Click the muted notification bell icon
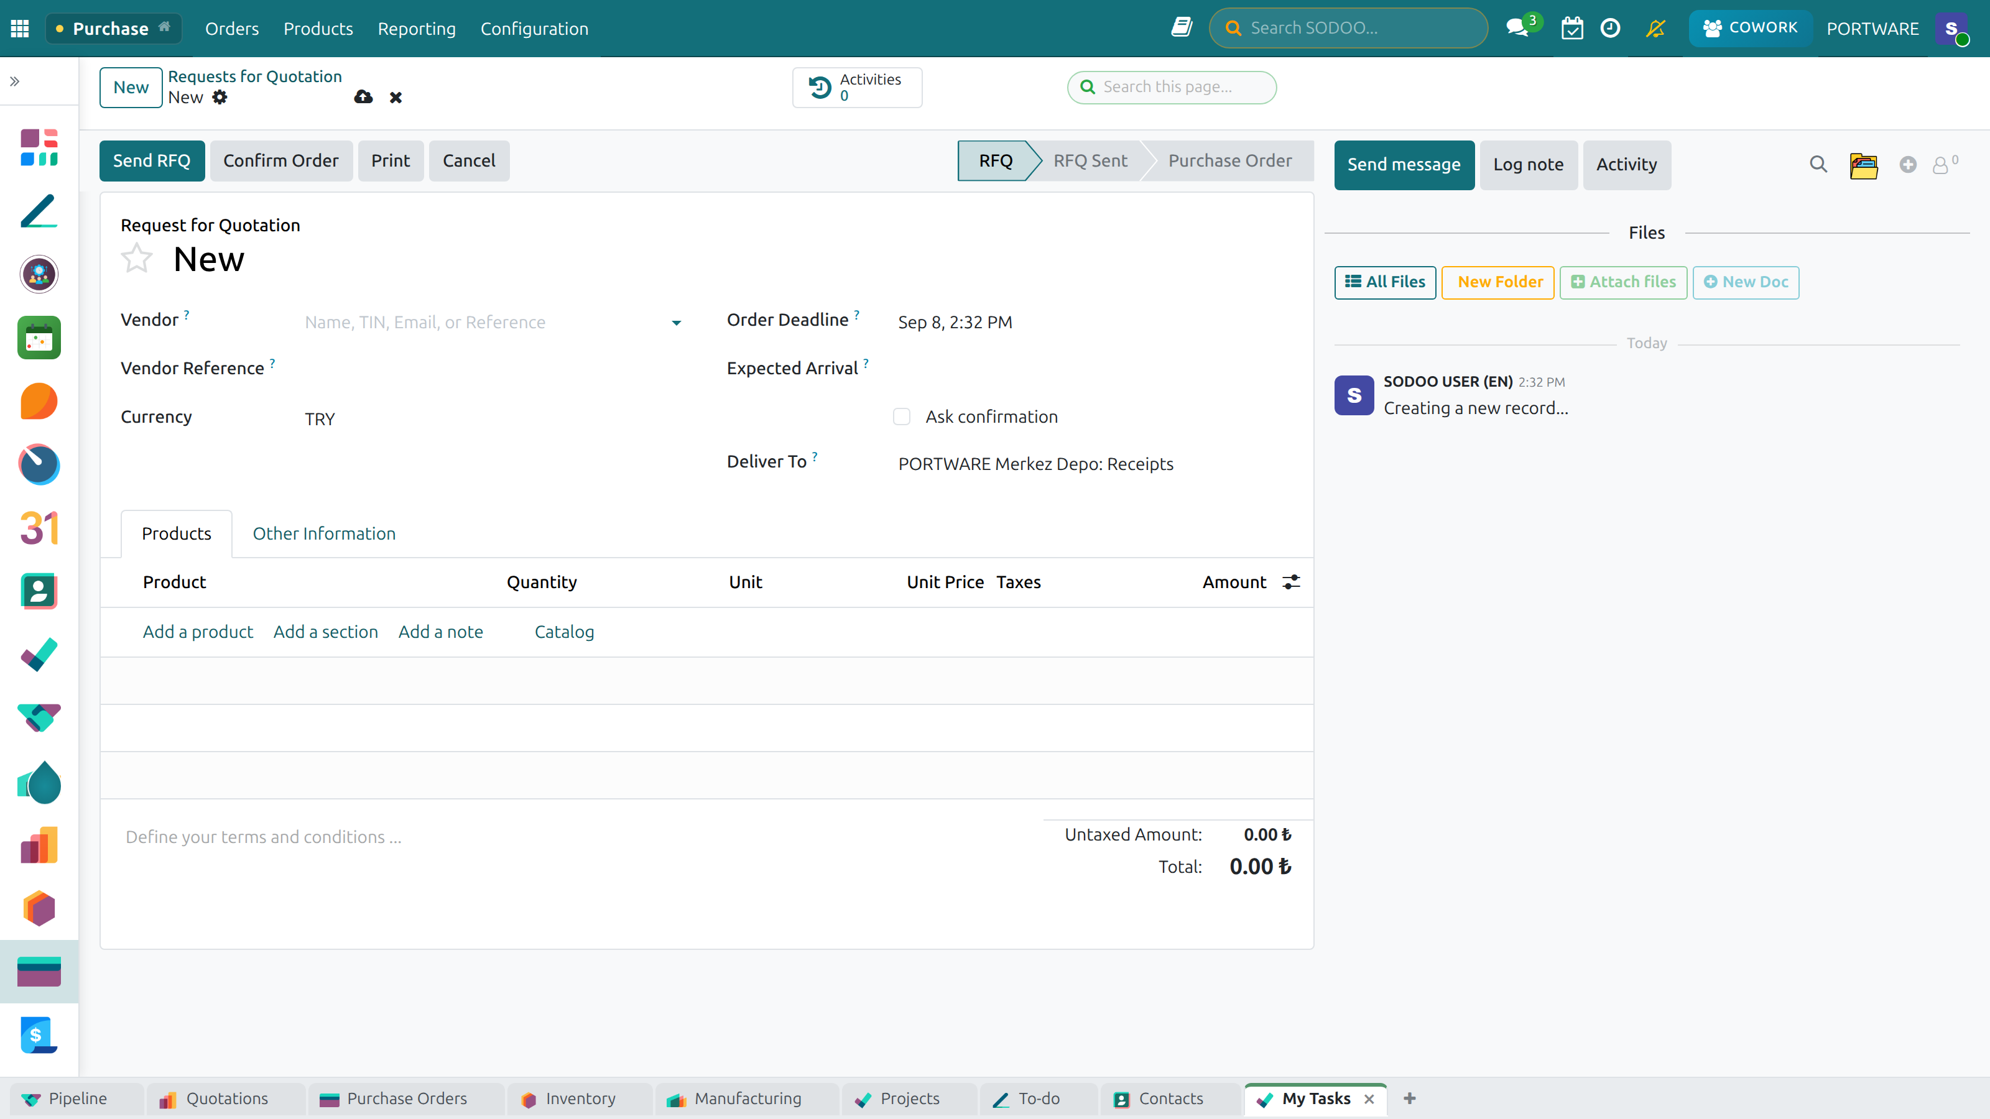1990x1119 pixels. tap(1655, 29)
